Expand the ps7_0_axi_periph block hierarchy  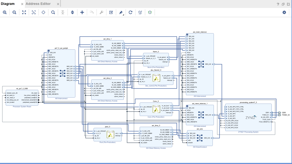pyautogui.click(x=49, y=50)
